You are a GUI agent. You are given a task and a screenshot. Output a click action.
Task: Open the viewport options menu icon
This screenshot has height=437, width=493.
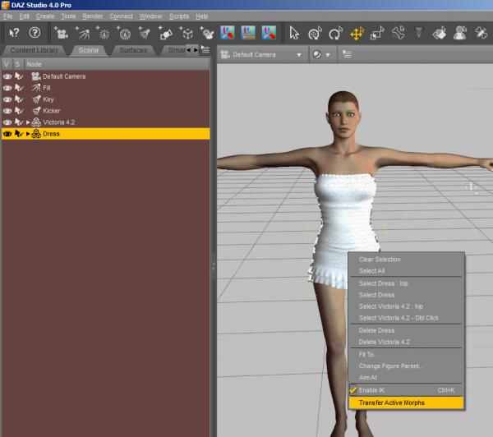(x=347, y=54)
